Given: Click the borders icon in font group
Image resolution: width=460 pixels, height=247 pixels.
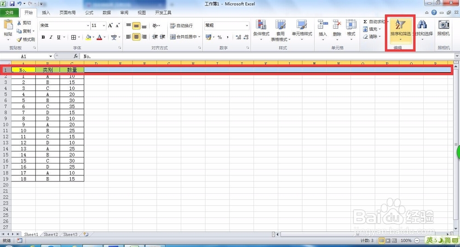Looking at the screenshot, I should click(x=74, y=37).
